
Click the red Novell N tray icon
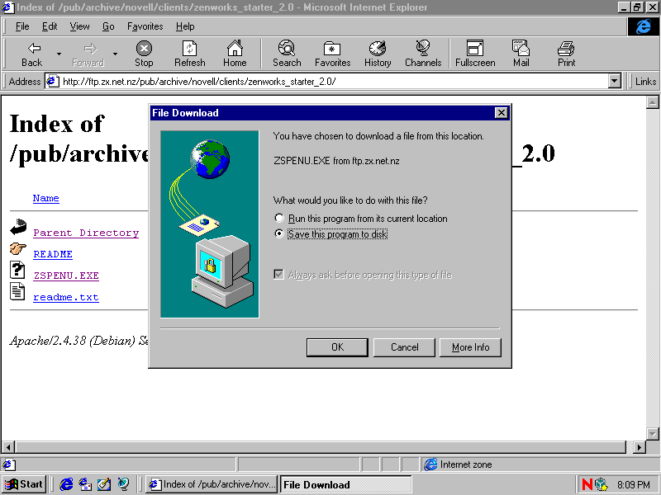[587, 484]
